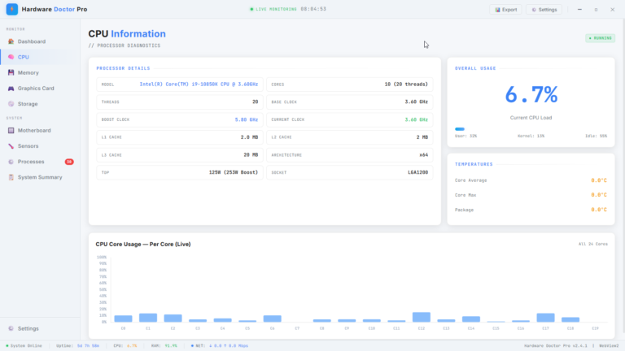The image size is (625, 351).
Task: Open the Processes menu item
Action: 31,162
